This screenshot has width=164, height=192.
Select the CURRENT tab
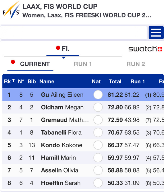point(35,64)
